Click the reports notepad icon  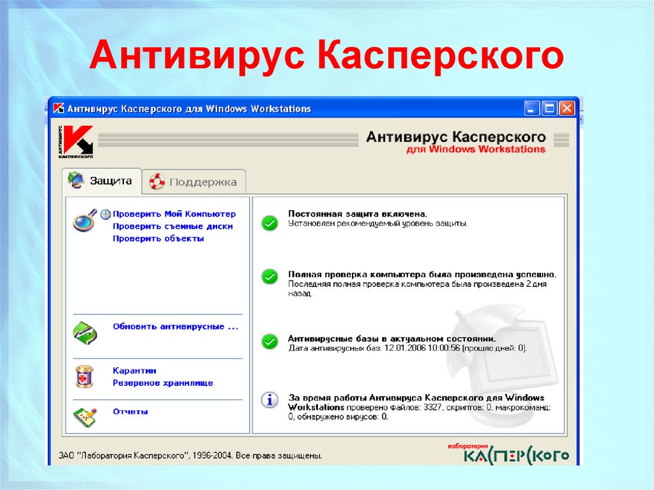(x=85, y=417)
